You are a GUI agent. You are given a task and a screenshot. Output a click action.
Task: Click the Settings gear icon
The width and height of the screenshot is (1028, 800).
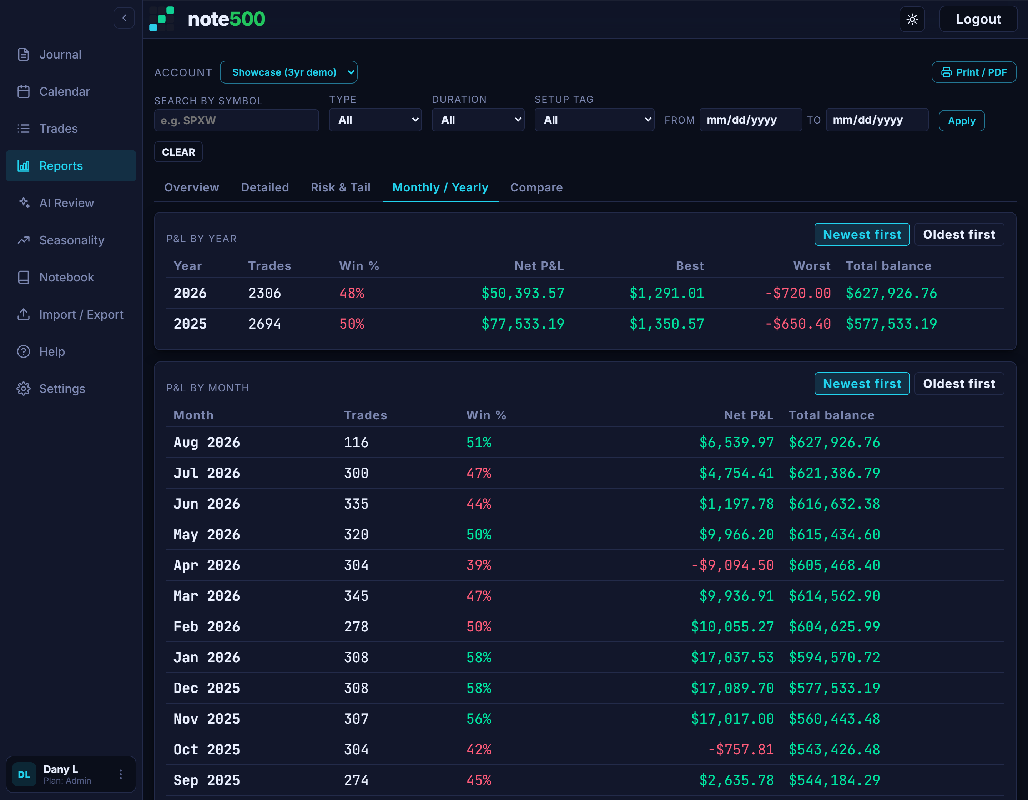pos(24,389)
